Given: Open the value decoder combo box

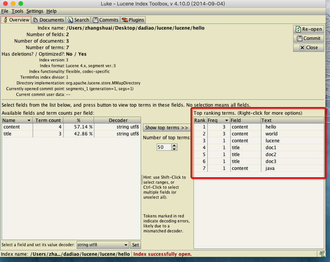Looking at the screenshot, I should point(102,245).
